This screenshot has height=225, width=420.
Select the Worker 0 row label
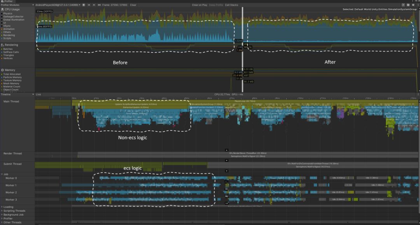(x=11, y=178)
